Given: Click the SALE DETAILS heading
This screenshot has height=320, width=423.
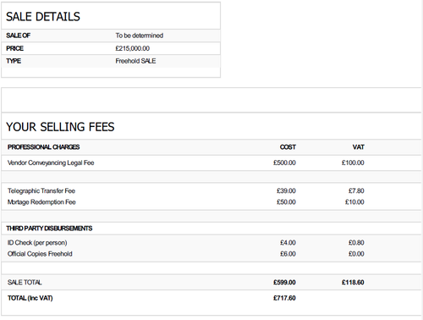Looking at the screenshot, I should point(43,17).
